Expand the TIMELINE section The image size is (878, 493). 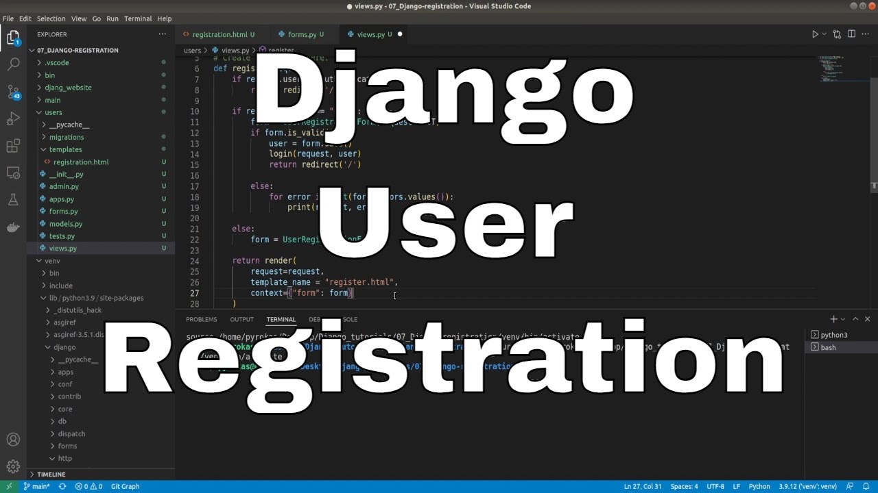click(101, 474)
